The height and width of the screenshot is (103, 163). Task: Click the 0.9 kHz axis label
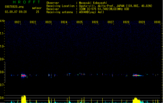click(2, 59)
